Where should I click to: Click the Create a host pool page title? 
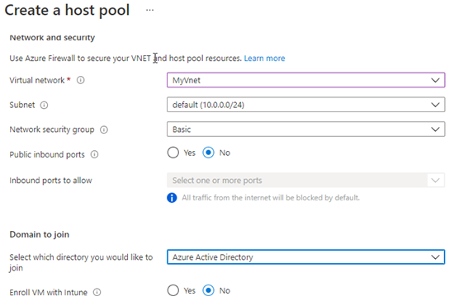click(x=67, y=11)
